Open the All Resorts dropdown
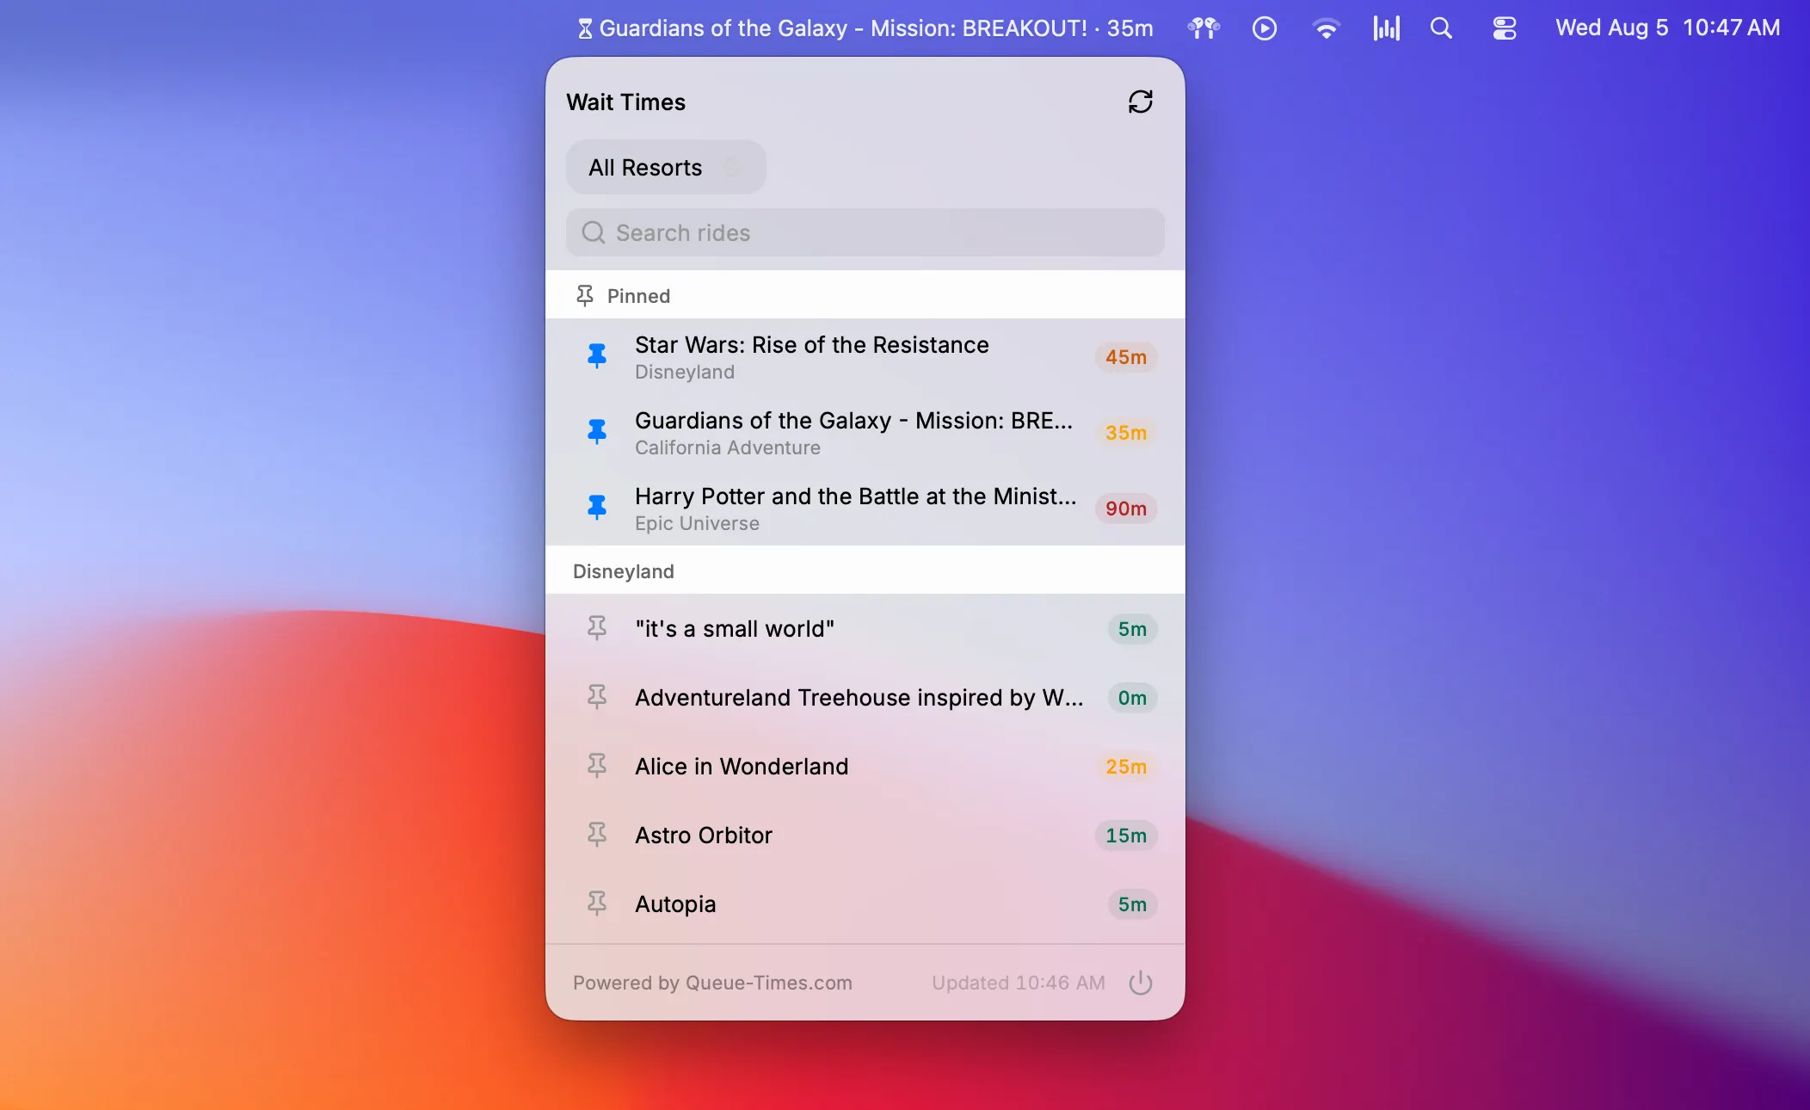The height and width of the screenshot is (1110, 1810). pyautogui.click(x=666, y=167)
